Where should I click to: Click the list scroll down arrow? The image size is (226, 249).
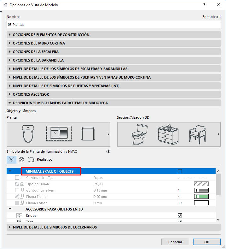218,220
